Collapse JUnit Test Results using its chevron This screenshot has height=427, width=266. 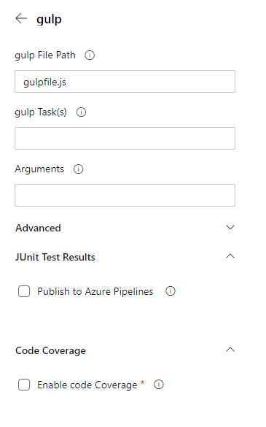click(230, 256)
